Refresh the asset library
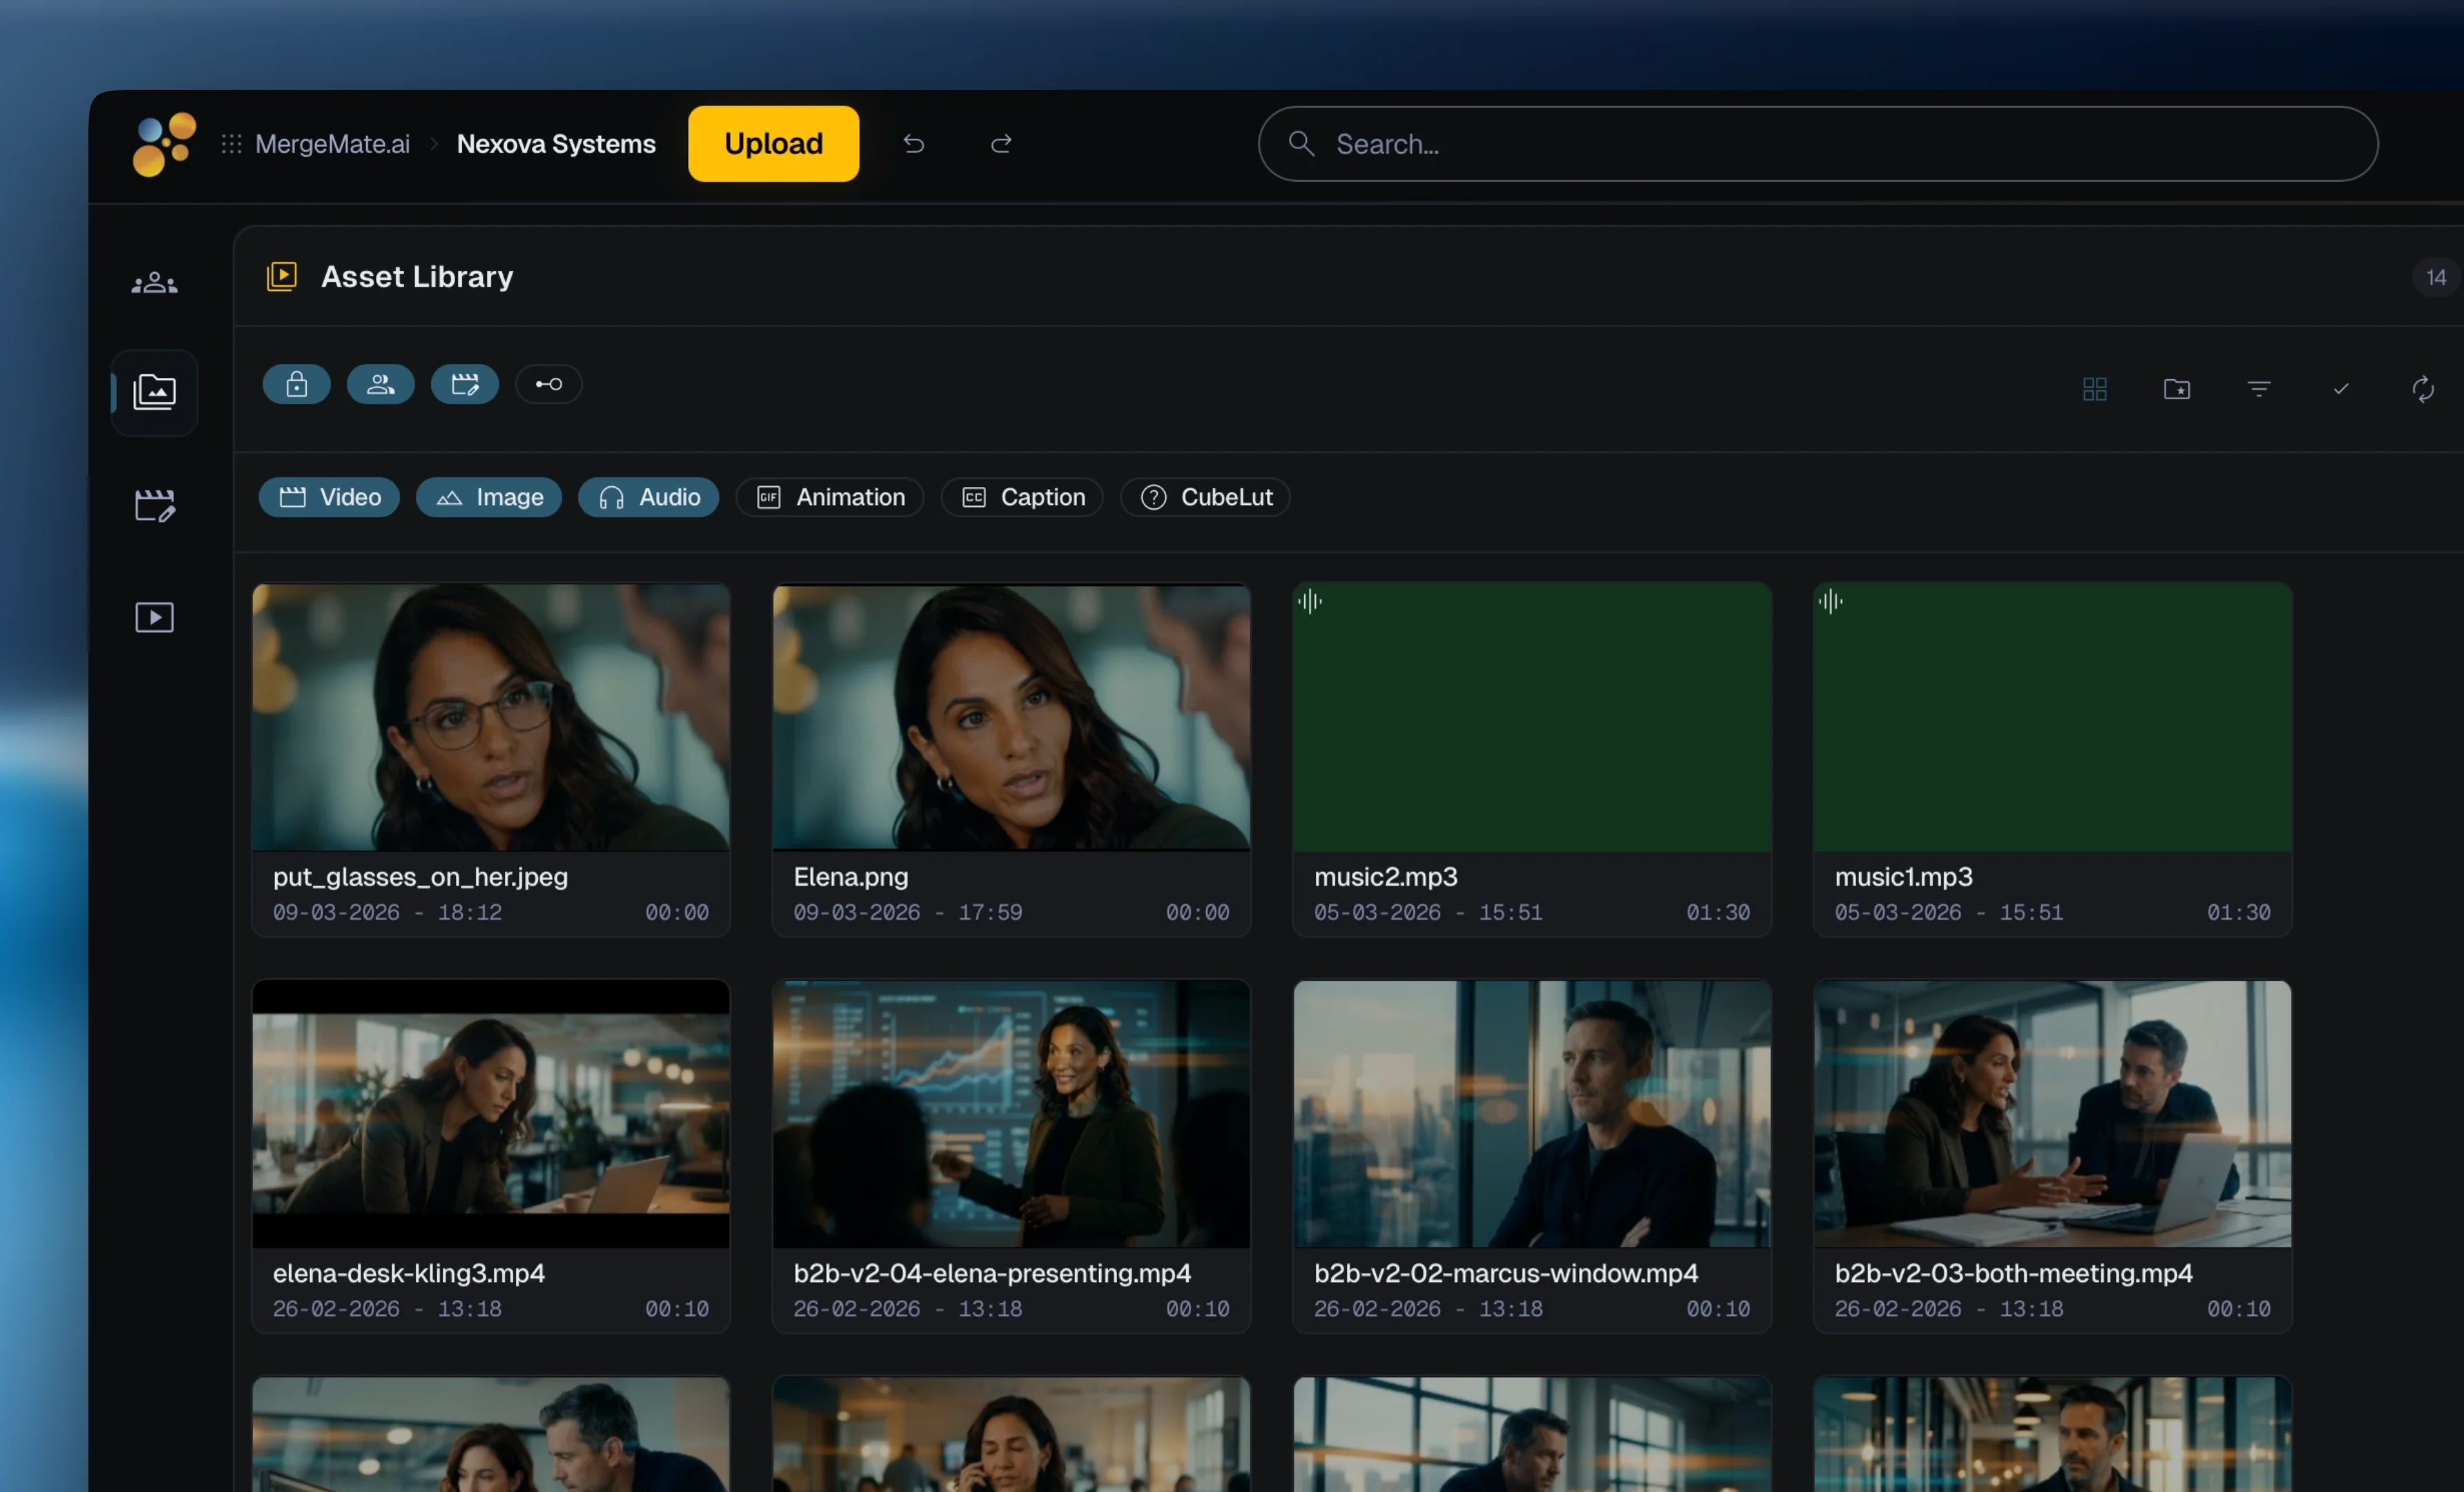The height and width of the screenshot is (1492, 2464). pyautogui.click(x=2423, y=389)
